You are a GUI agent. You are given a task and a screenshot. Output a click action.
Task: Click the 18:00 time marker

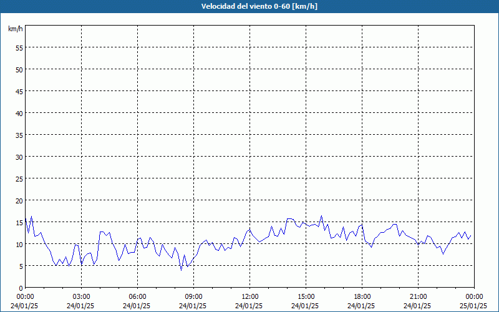[362, 296]
